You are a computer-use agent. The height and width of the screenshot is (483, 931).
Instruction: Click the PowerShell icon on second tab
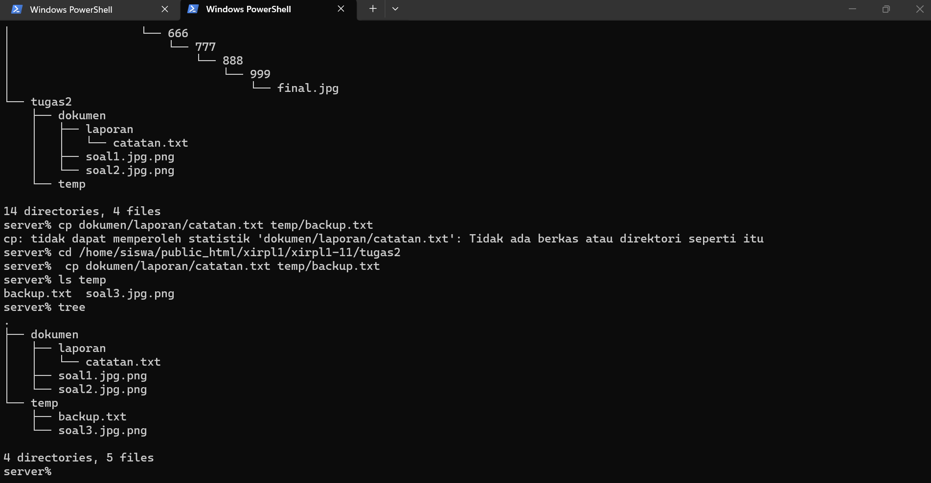pyautogui.click(x=193, y=9)
